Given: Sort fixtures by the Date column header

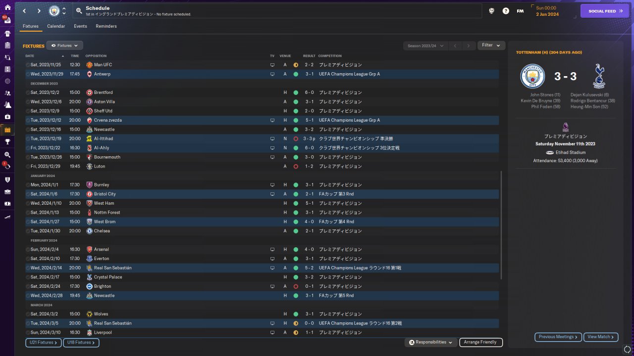Looking at the screenshot, I should (45, 56).
